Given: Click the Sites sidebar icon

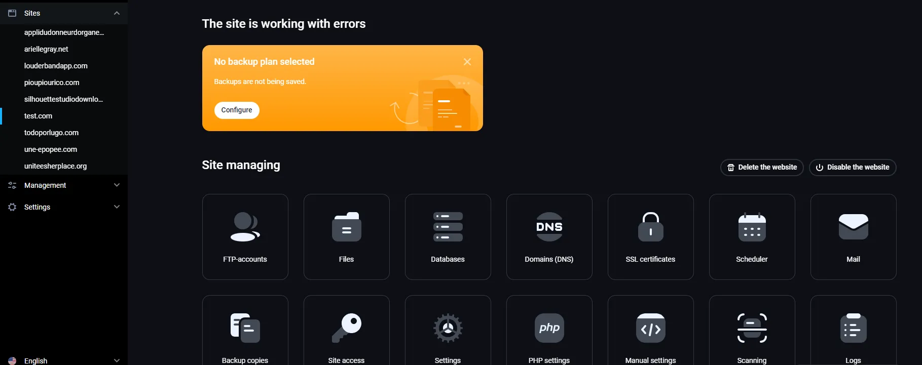Looking at the screenshot, I should (x=12, y=13).
